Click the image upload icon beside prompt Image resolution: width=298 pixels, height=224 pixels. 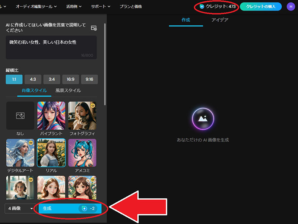[x=94, y=28]
